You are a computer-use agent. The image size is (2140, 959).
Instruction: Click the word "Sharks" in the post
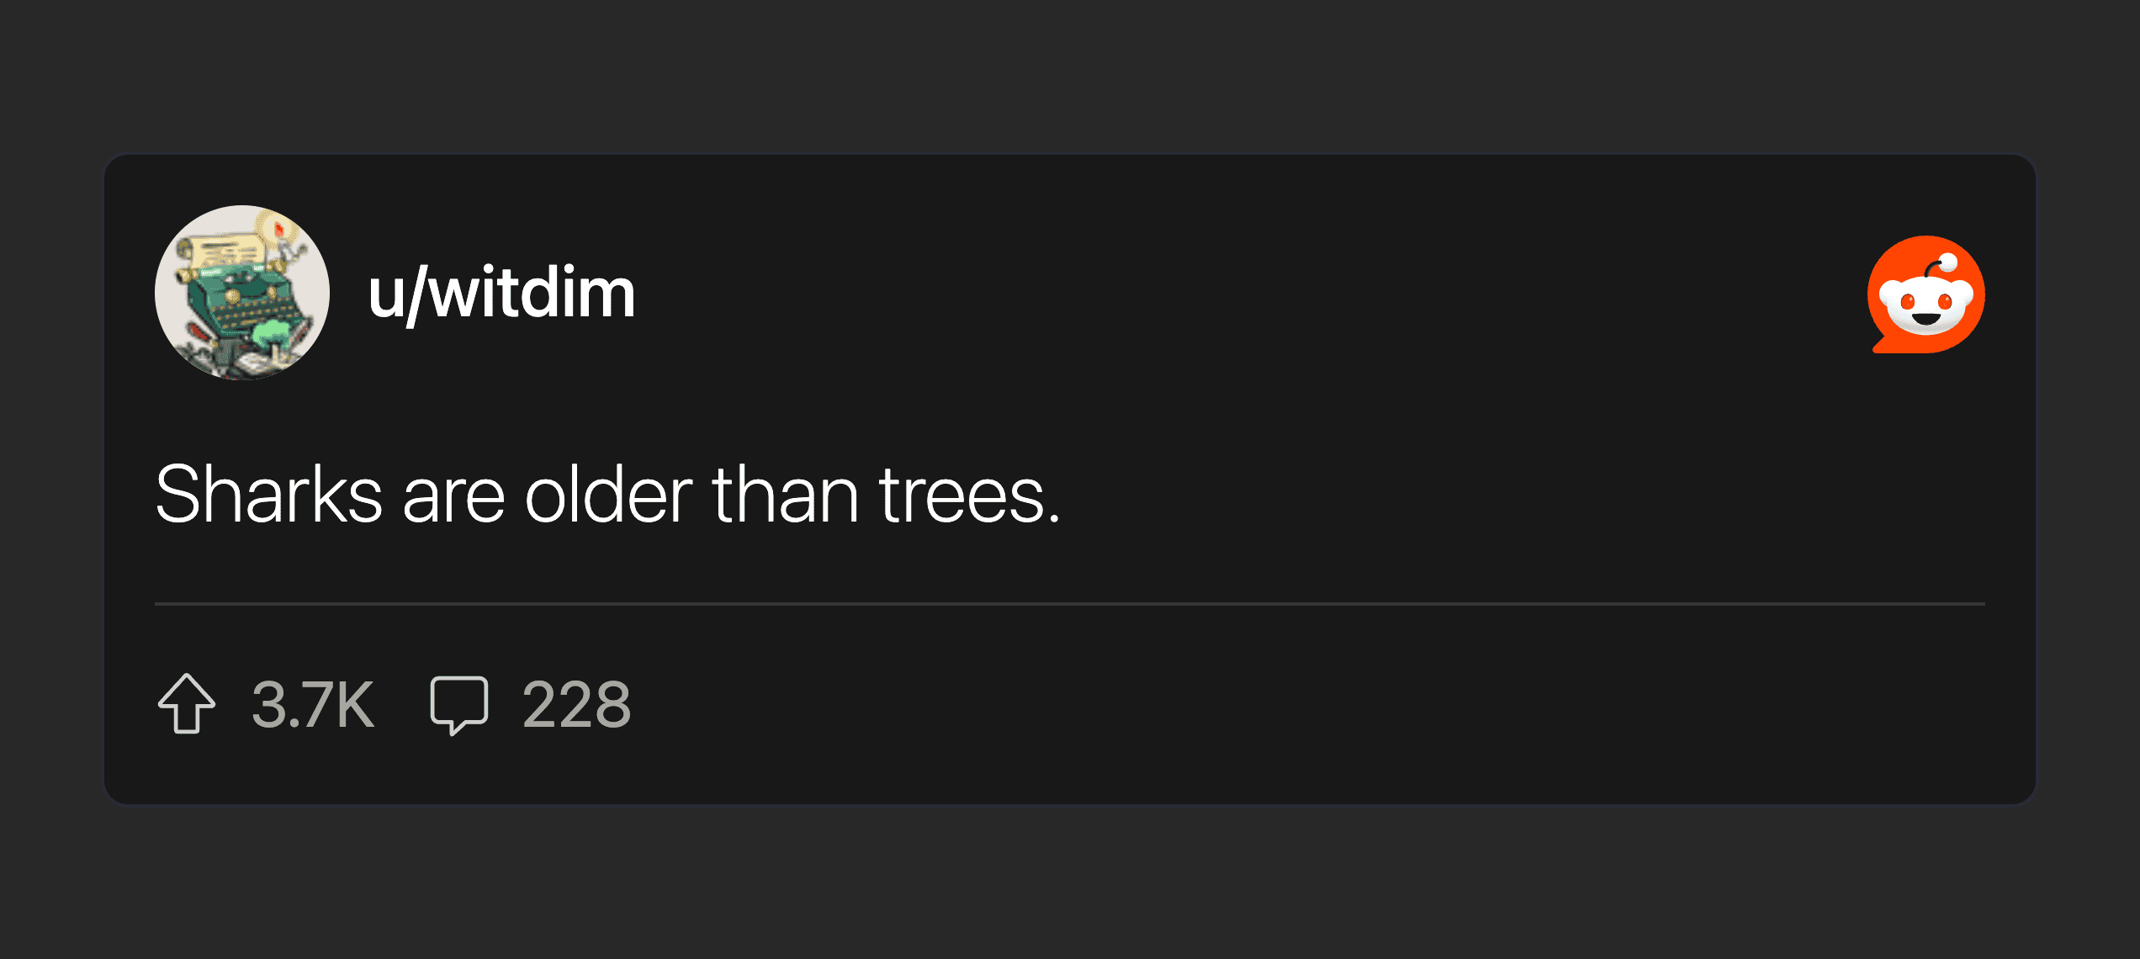(x=269, y=495)
